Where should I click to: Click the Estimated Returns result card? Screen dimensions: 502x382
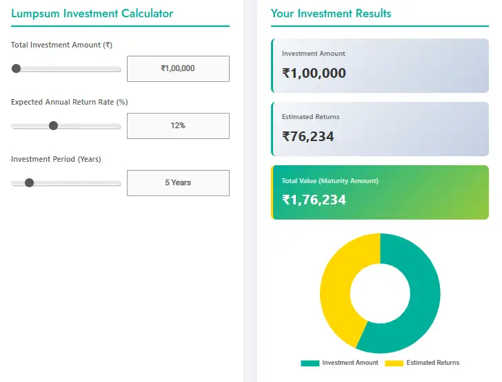[x=380, y=129]
